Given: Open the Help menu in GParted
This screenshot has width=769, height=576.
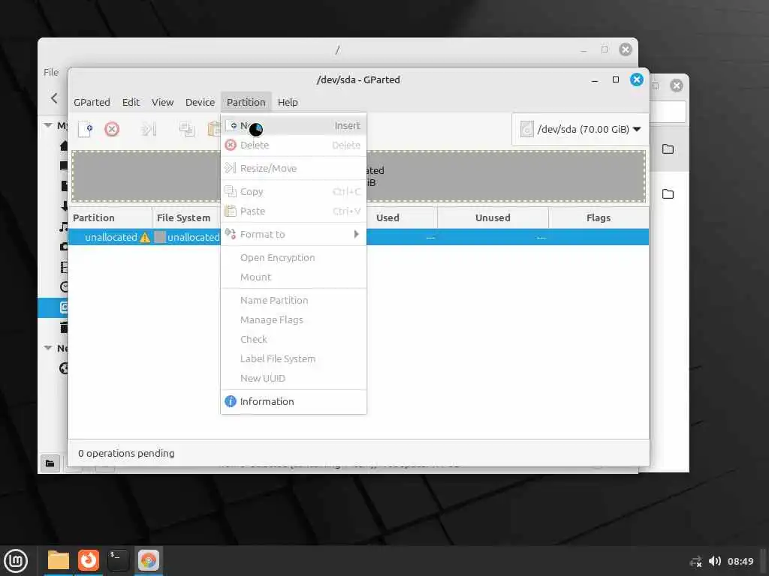Looking at the screenshot, I should (x=288, y=102).
